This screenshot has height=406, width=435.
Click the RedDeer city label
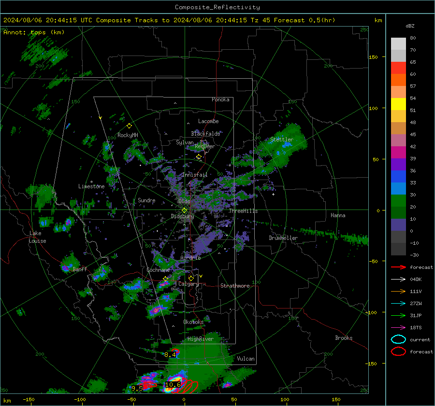(205, 146)
